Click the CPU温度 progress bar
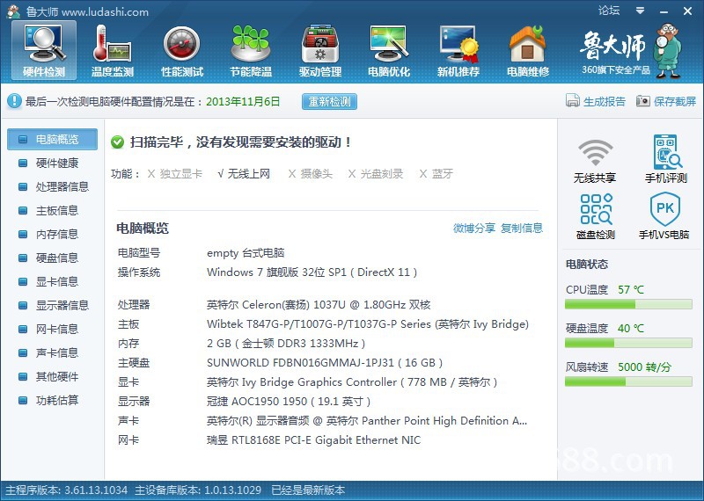 tap(628, 304)
